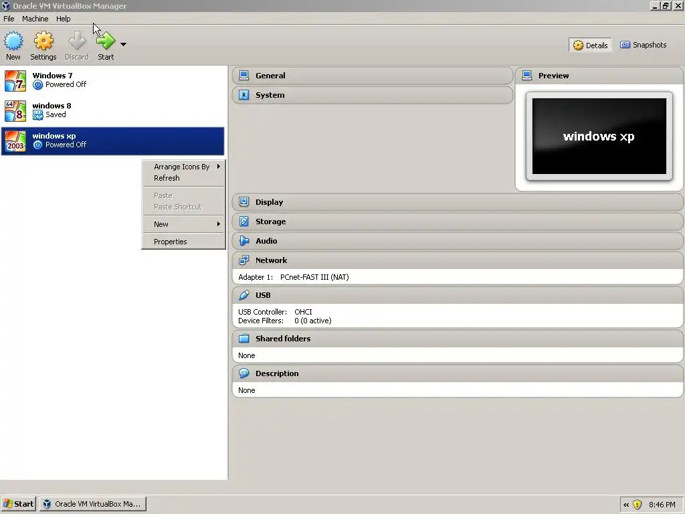Click the Shared folders section icon
685x514 pixels.
tap(243, 338)
